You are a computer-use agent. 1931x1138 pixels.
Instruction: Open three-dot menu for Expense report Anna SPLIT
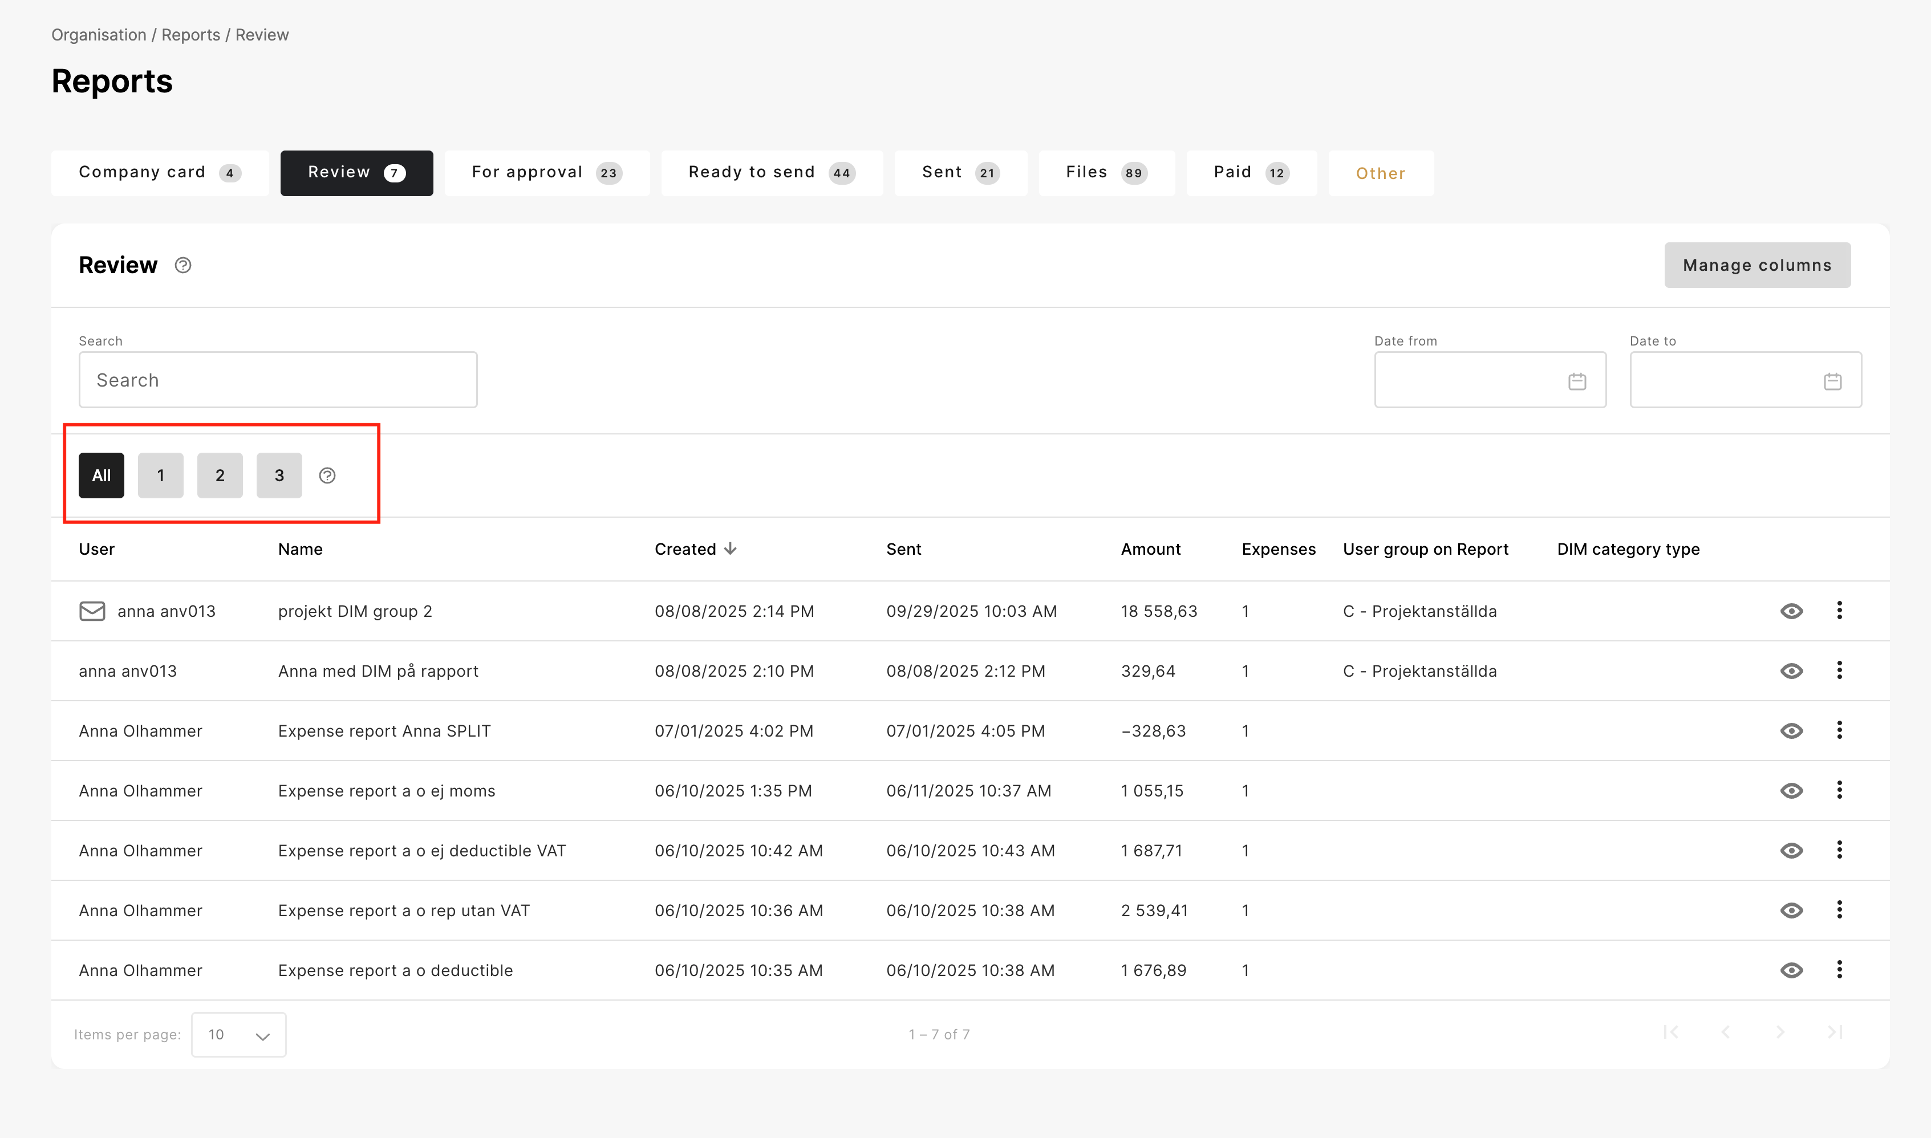click(1839, 730)
